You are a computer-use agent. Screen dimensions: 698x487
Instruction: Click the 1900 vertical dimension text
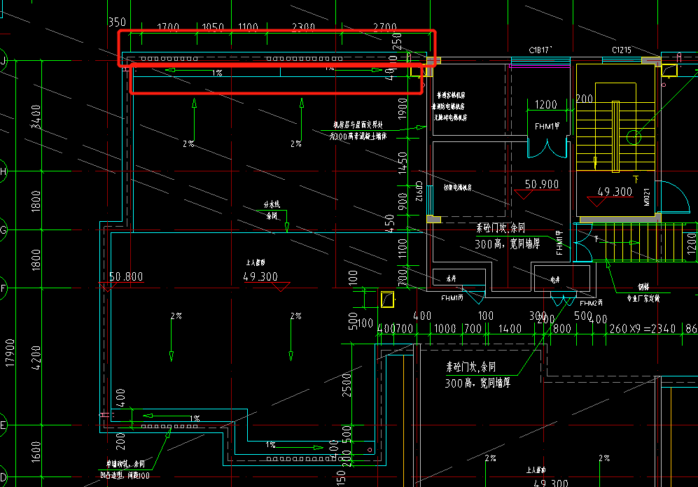point(403,109)
